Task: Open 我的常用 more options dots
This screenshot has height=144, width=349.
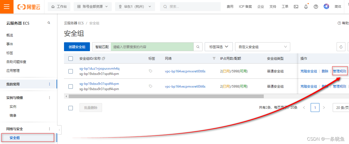Action: (50, 84)
